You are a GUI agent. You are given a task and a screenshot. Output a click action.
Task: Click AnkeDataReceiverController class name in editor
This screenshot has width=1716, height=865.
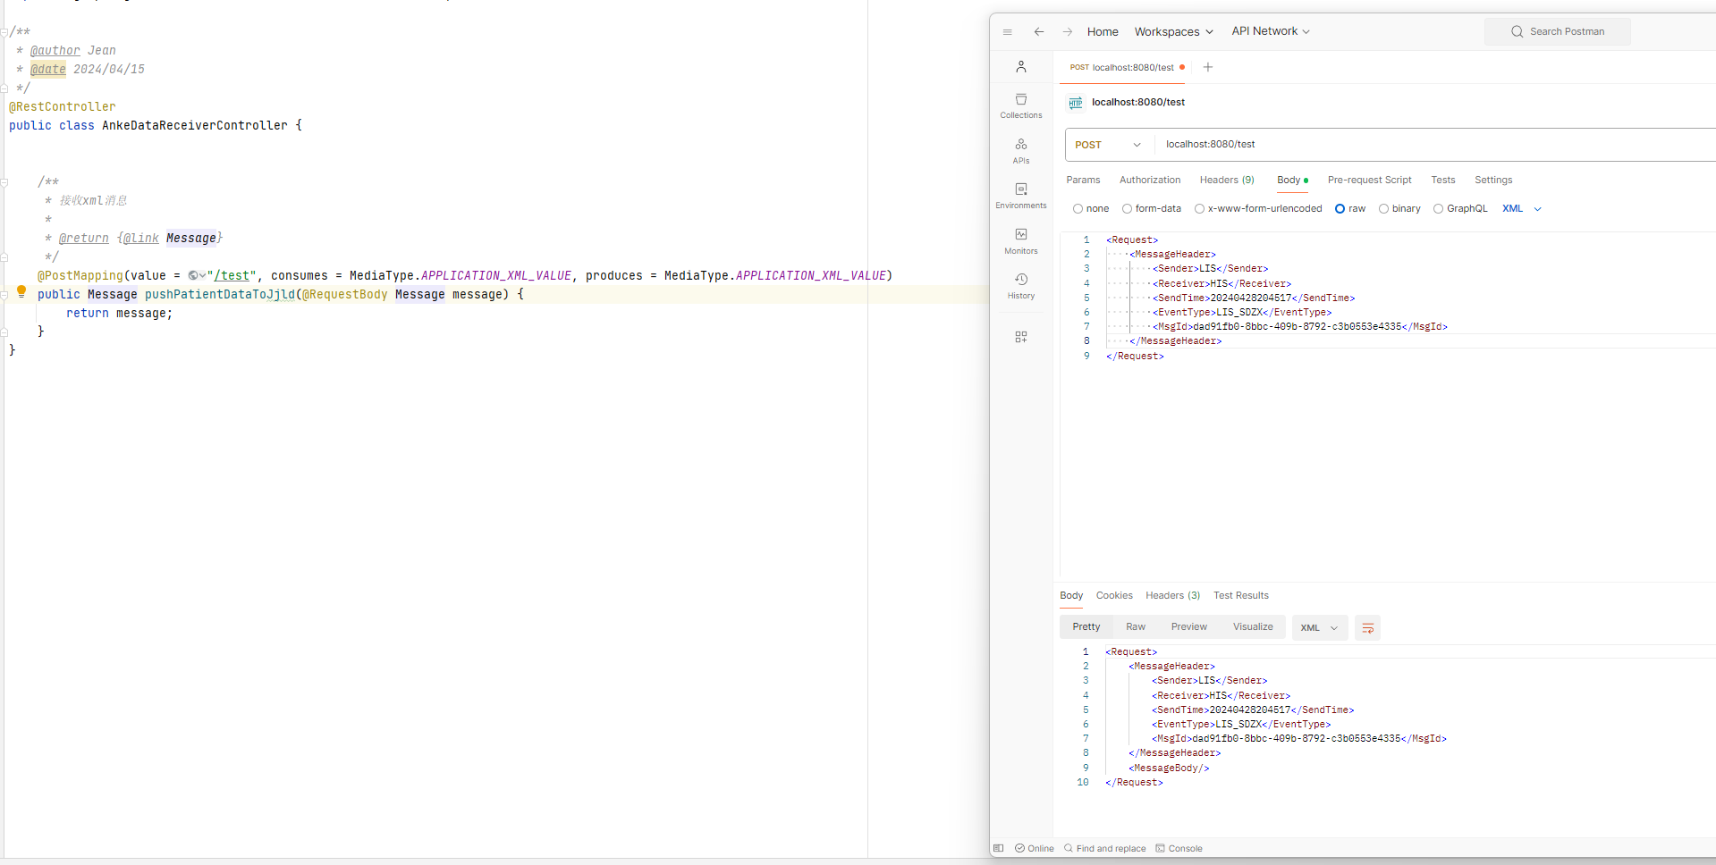pos(195,126)
